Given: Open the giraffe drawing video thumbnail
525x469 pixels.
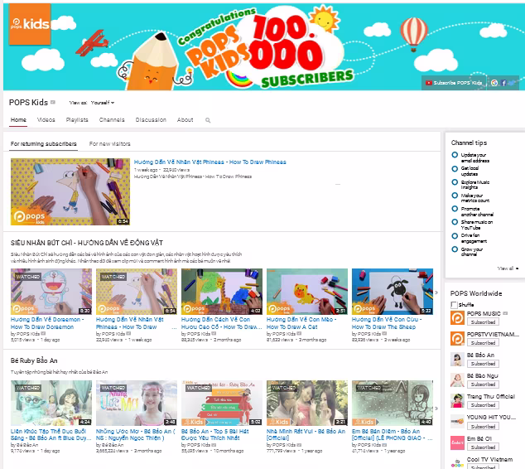Looking at the screenshot, I should (x=222, y=292).
